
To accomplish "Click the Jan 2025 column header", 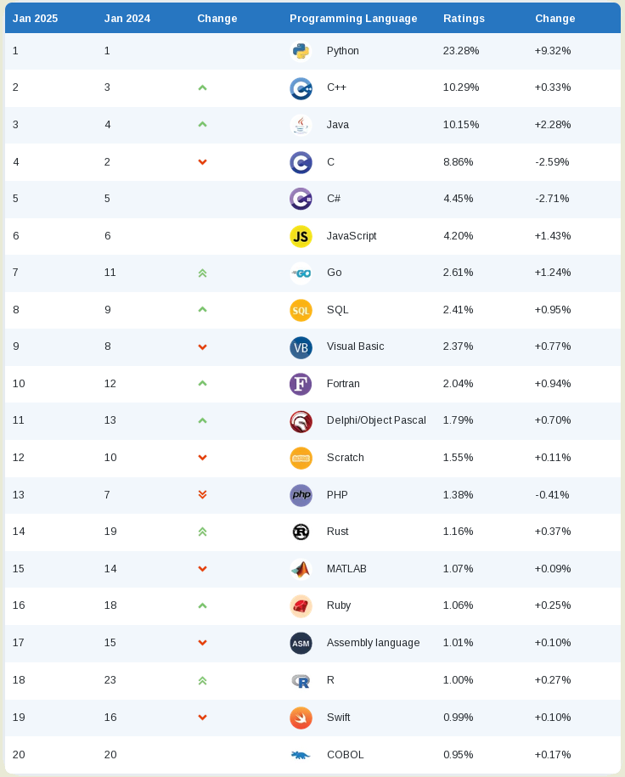I will 35,19.
